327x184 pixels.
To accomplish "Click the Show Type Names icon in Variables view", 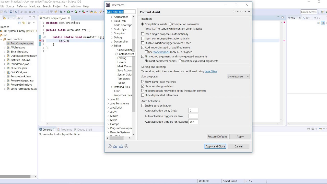I will (319, 23).
